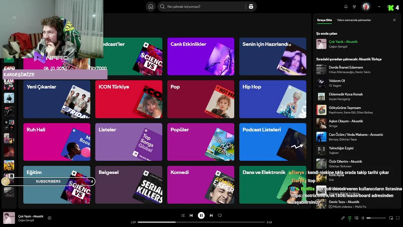This screenshot has height=227, width=403.
Task: Open the Hip Hop category card
Action: (x=273, y=99)
